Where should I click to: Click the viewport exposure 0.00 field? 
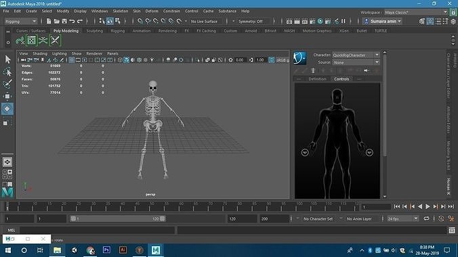[x=240, y=60]
